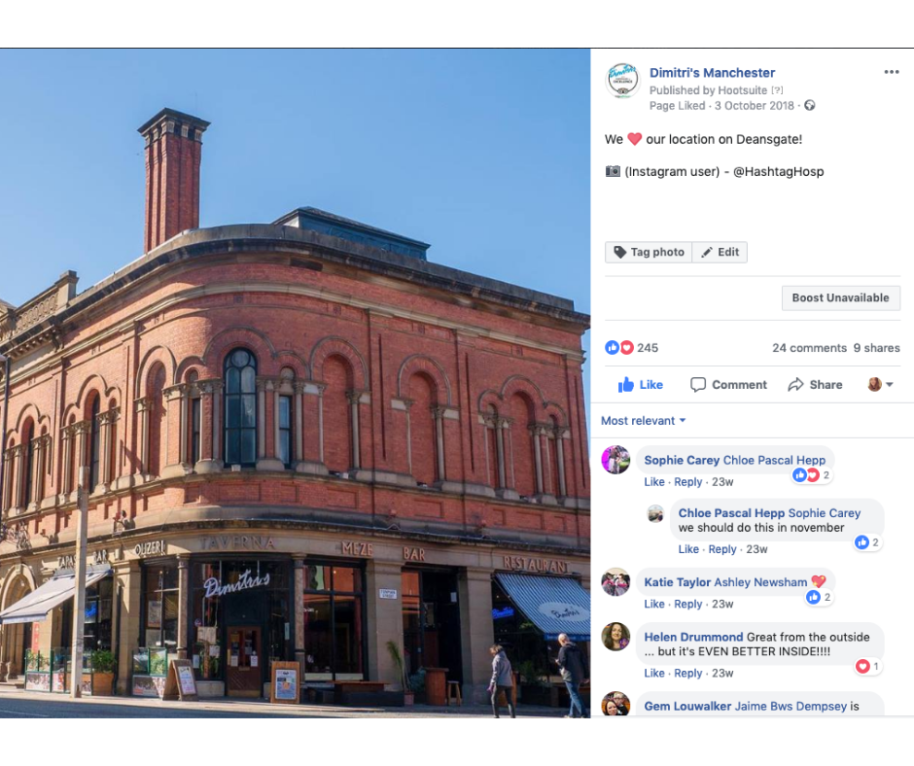
Task: Select the '@HashtagHosp' text in caption
Action: click(778, 172)
